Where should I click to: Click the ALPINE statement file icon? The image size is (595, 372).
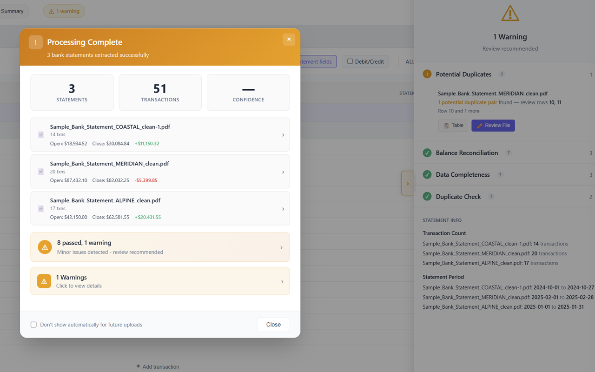(41, 209)
